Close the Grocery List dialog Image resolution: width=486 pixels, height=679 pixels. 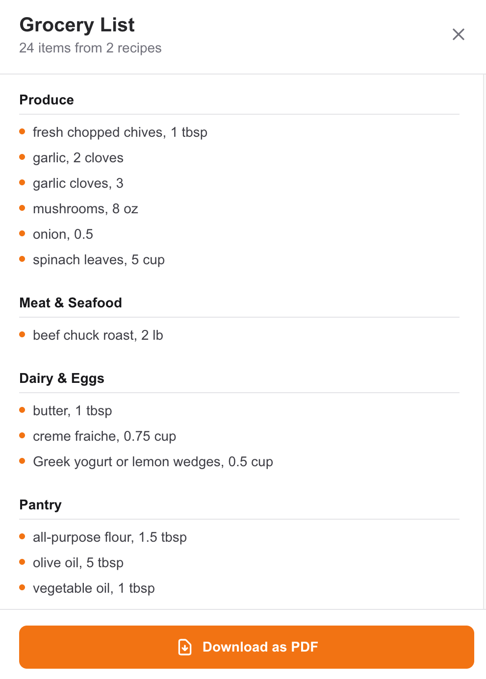point(458,34)
